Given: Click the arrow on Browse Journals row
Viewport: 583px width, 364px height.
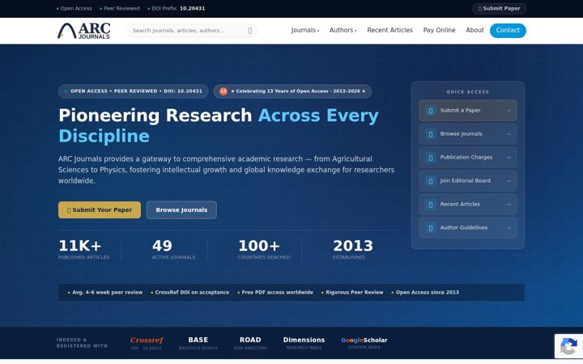Looking at the screenshot, I should click(509, 134).
